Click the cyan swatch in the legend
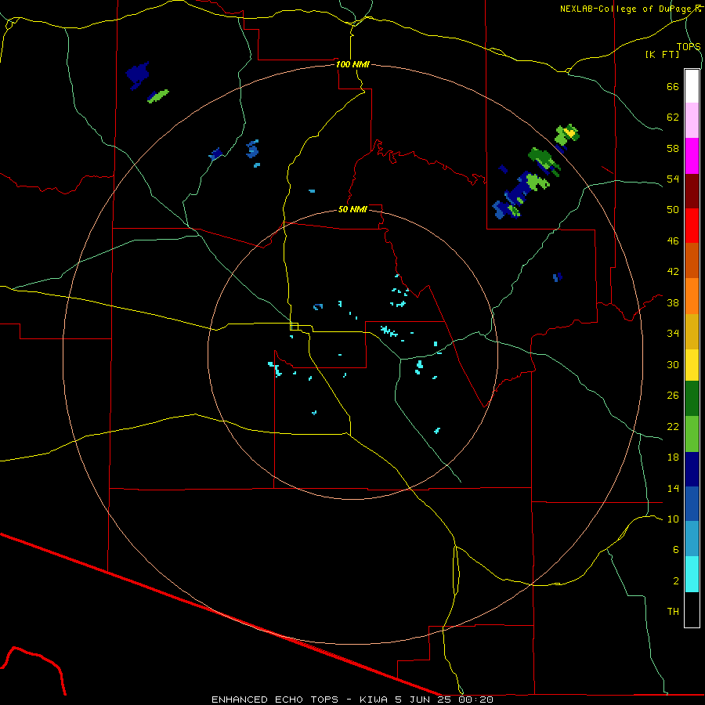 tap(692, 574)
